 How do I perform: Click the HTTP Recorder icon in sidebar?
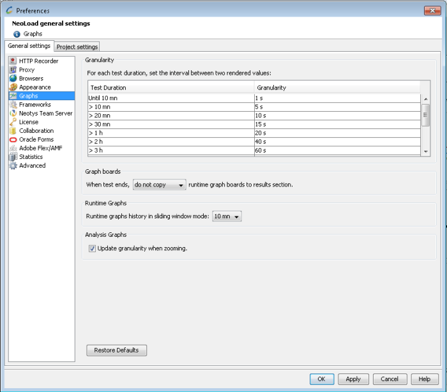click(x=13, y=61)
